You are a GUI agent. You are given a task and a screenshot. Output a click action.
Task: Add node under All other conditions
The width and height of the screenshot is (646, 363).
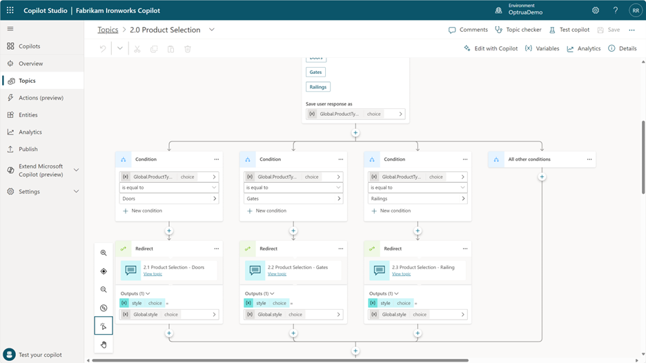coord(542,177)
